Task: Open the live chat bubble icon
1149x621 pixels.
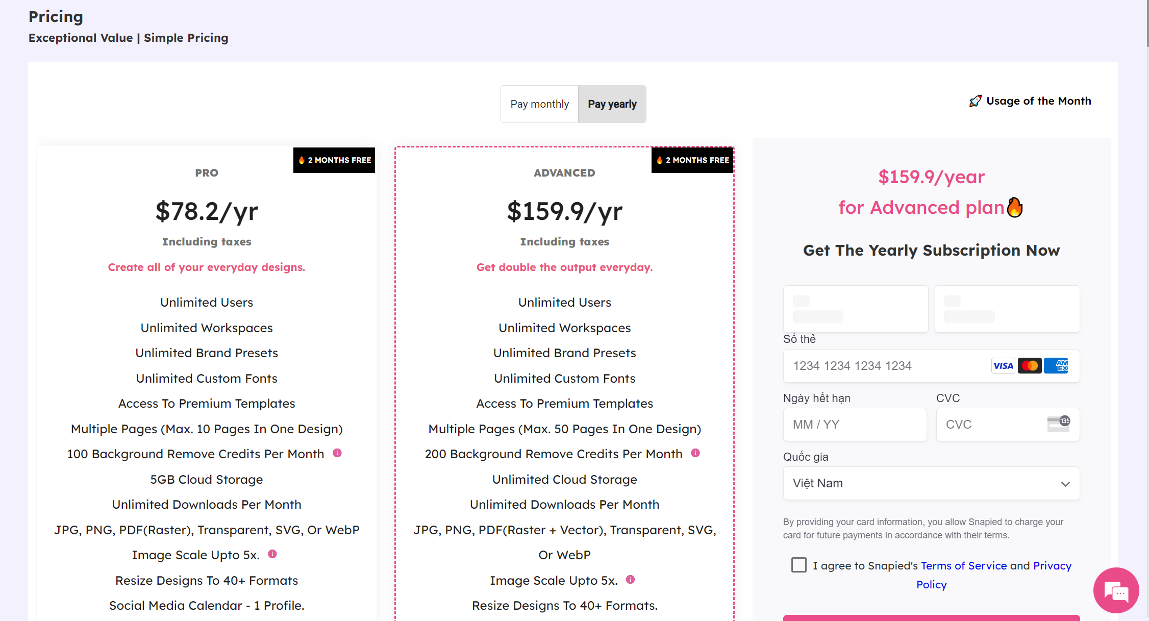Action: tap(1116, 591)
